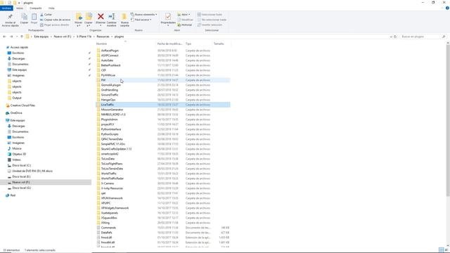450x253 pixels.
Task: Open recent locations dropdown arrow
Action: (17, 37)
